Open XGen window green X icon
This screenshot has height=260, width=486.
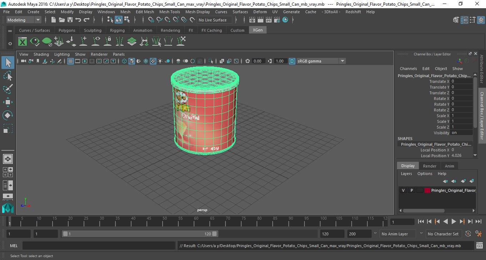tap(23, 41)
